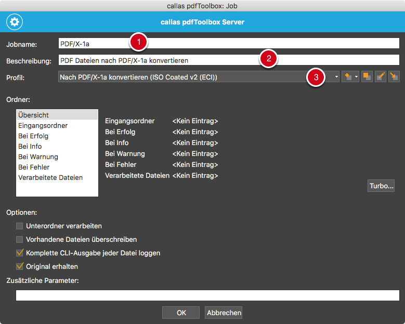Image resolution: width=405 pixels, height=324 pixels.
Task: Click the Bei Warnung <Kein Eintrag> value
Action: pyautogui.click(x=195, y=154)
